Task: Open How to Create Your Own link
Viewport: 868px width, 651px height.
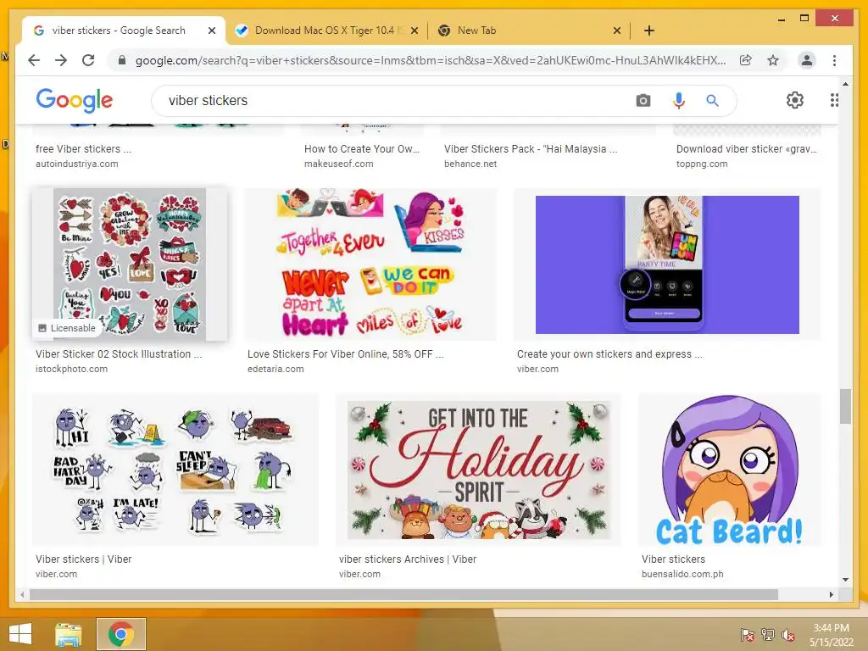Action: [x=362, y=149]
